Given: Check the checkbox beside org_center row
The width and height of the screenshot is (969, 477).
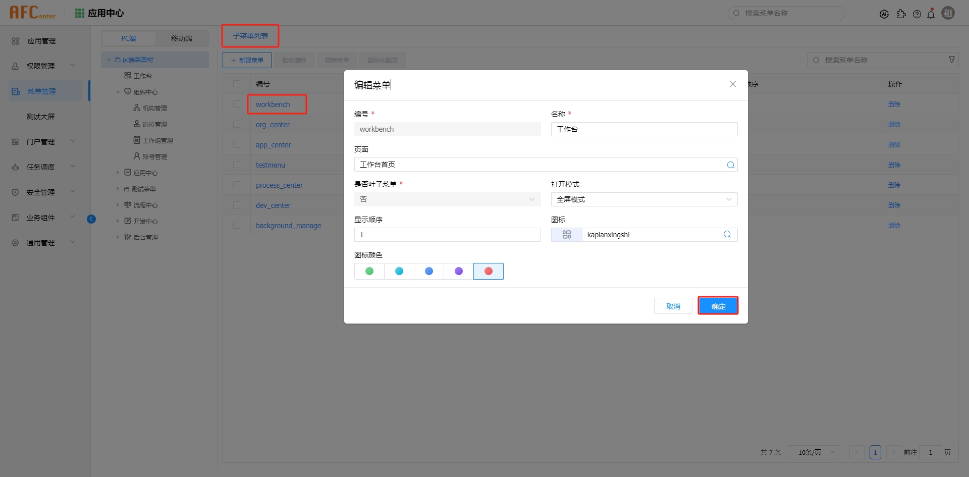Looking at the screenshot, I should tap(237, 124).
